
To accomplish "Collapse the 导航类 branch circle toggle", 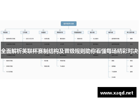I will click(5, 30).
